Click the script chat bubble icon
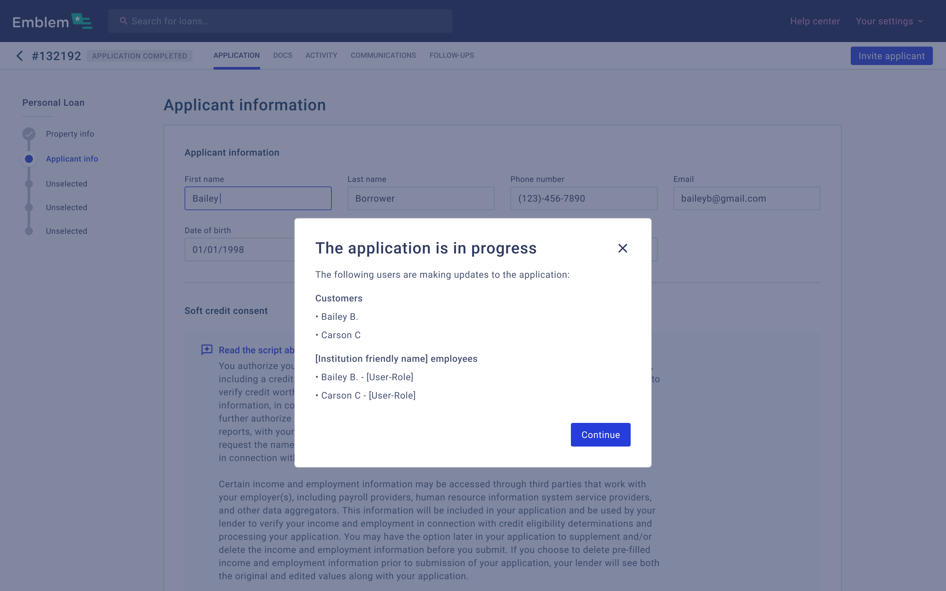Screen dimensions: 946x591 207,349
